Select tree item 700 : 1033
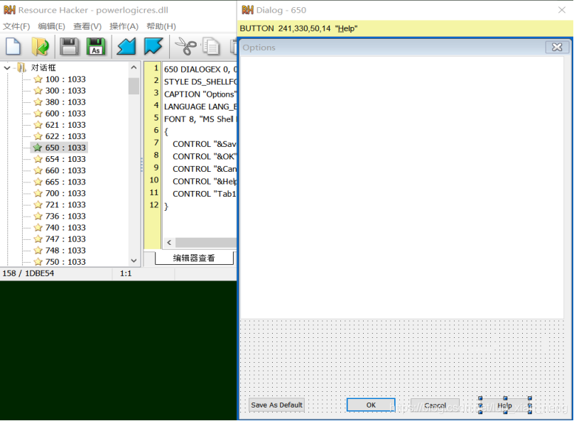The width and height of the screenshot is (574, 421). click(65, 193)
